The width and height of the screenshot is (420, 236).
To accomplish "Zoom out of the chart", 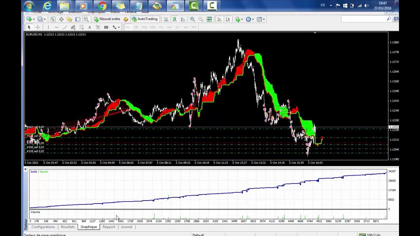I will (201, 19).
